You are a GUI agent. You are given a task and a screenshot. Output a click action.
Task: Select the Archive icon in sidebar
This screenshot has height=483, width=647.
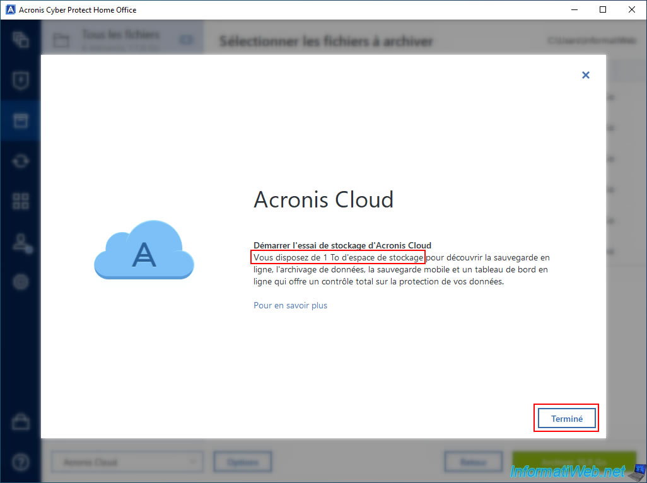tap(20, 120)
